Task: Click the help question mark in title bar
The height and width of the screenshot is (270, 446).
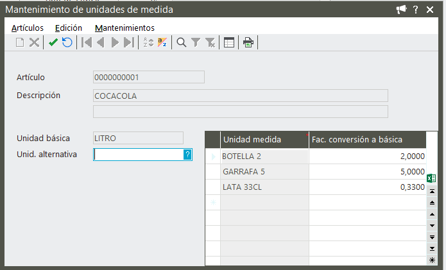Action: [416, 10]
